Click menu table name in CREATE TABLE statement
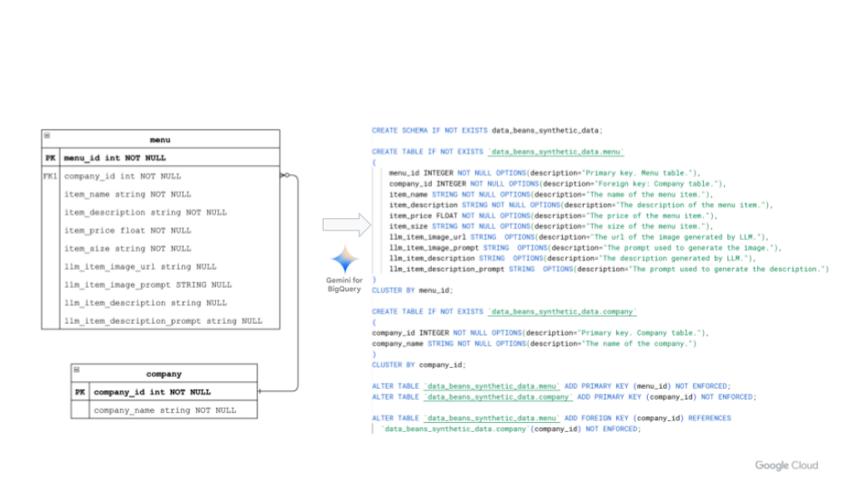 (x=556, y=152)
